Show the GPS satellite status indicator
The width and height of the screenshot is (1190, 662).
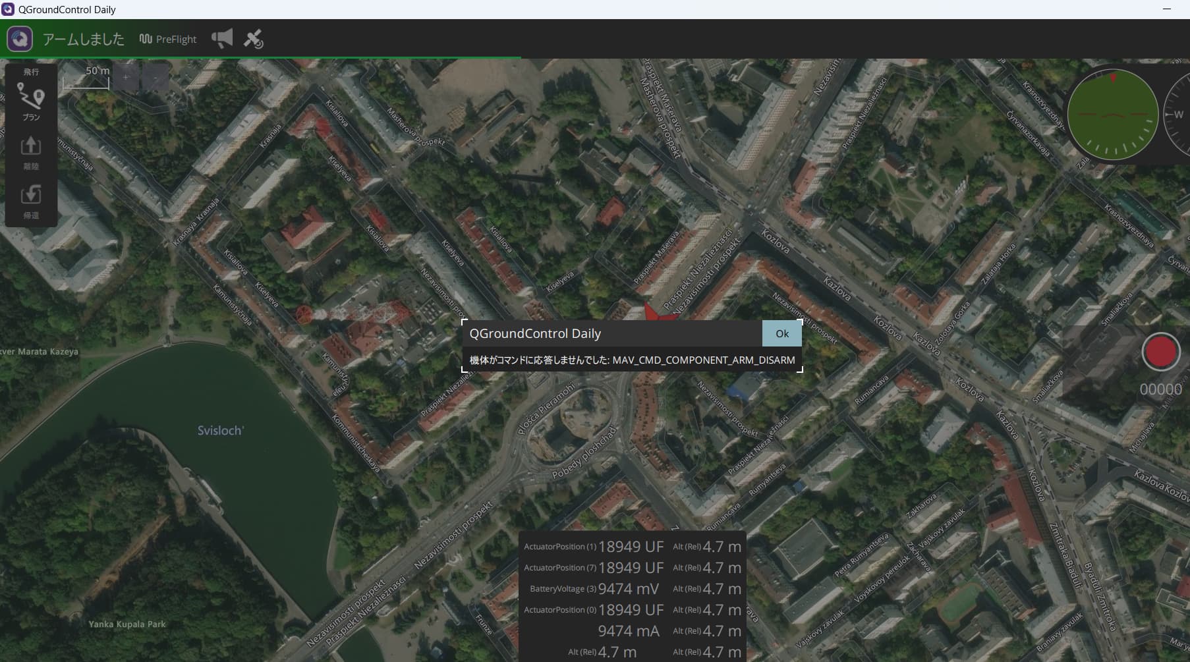point(254,39)
